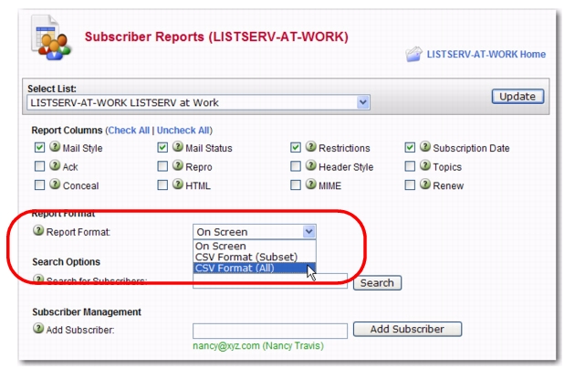The image size is (575, 369).
Task: Click the LISTSERV-AT-WORK Home folder icon
Action: click(x=414, y=55)
